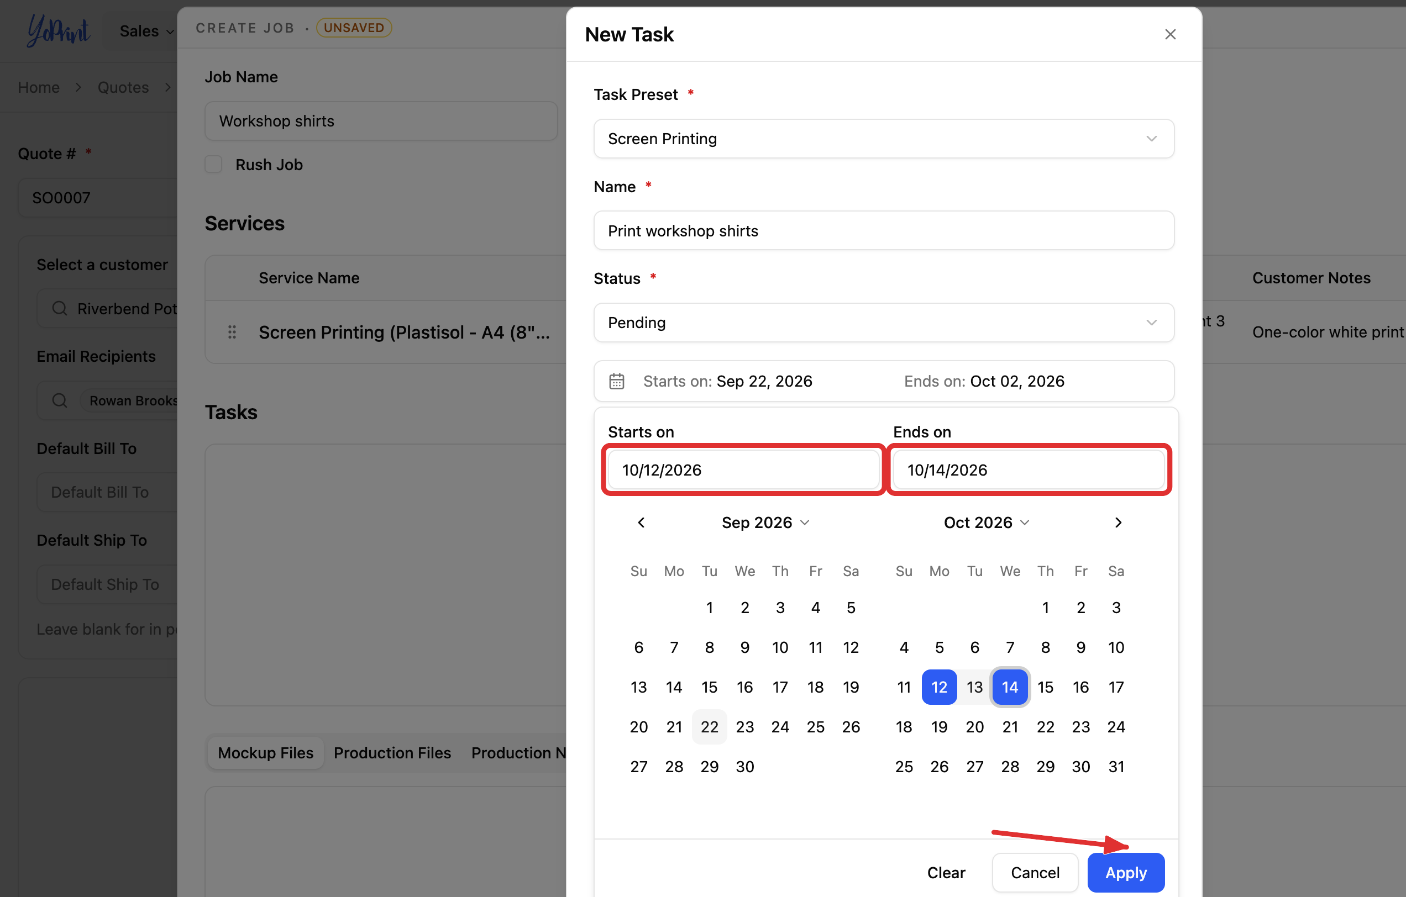The image size is (1406, 897).
Task: Select September 30 in the calendar
Action: tap(744, 766)
